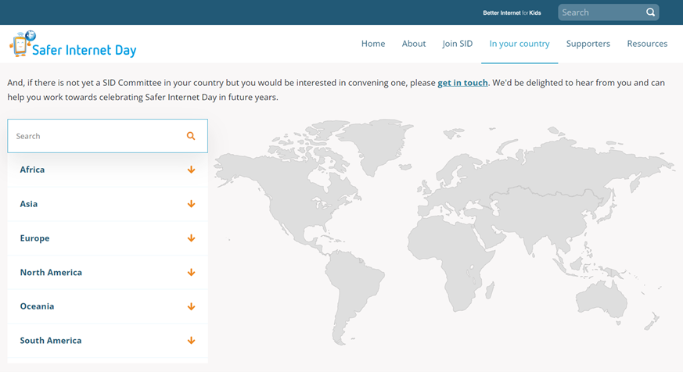Navigate to Resources in the navbar
Image resolution: width=683 pixels, height=372 pixels.
tap(647, 44)
